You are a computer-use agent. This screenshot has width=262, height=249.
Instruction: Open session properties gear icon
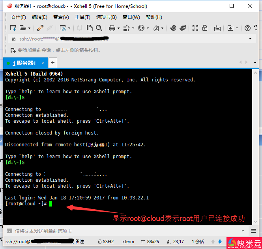point(63,28)
